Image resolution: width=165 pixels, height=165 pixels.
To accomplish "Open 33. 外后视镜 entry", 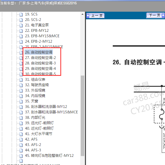I will pyautogui.click(x=35, y=91).
